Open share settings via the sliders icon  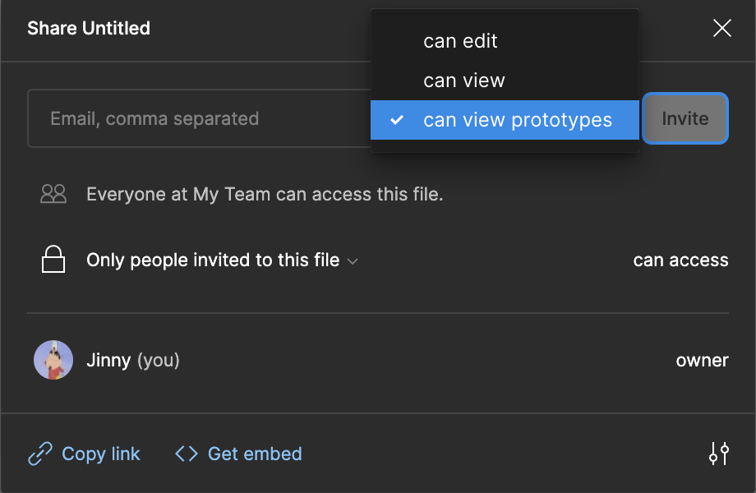718,454
